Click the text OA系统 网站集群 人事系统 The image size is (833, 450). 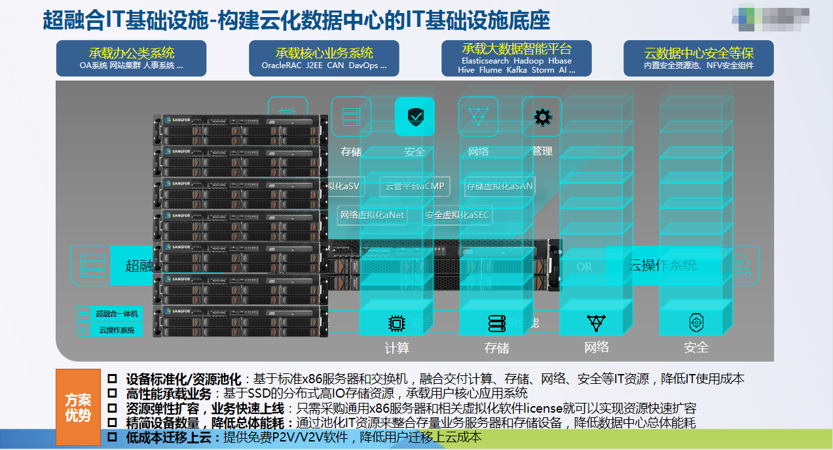128,66
